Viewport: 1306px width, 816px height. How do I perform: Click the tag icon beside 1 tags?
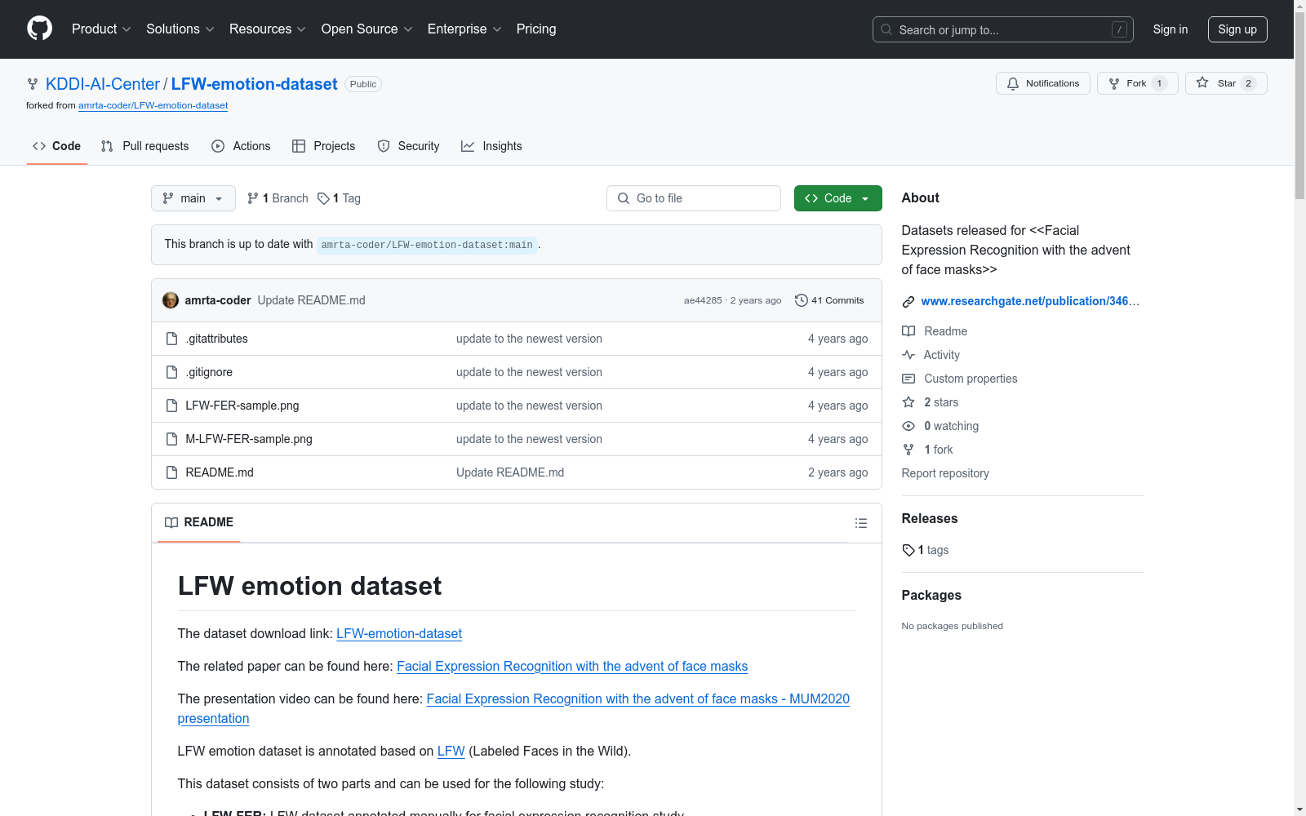(x=908, y=550)
